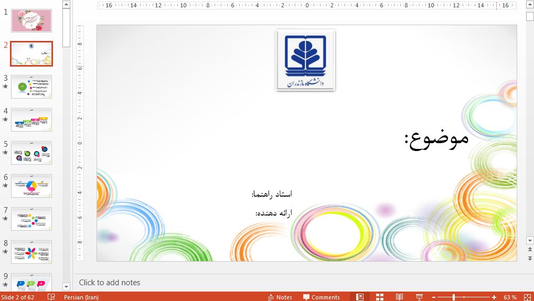
Task: Fit slide to current window
Action: [x=527, y=297]
